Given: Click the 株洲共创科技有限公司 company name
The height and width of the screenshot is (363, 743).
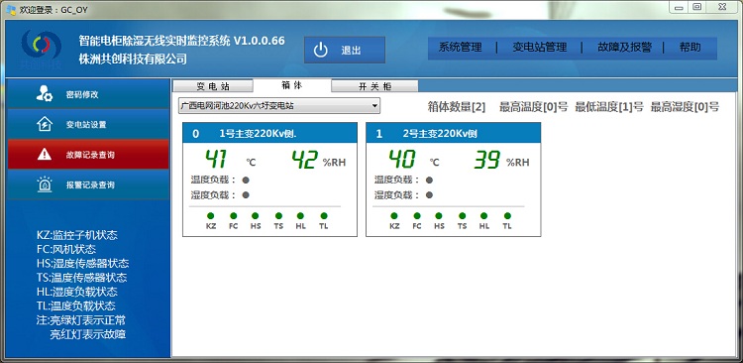Looking at the screenshot, I should 133,60.
